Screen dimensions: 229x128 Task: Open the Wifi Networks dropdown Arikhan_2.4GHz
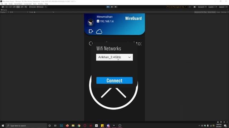114,57
